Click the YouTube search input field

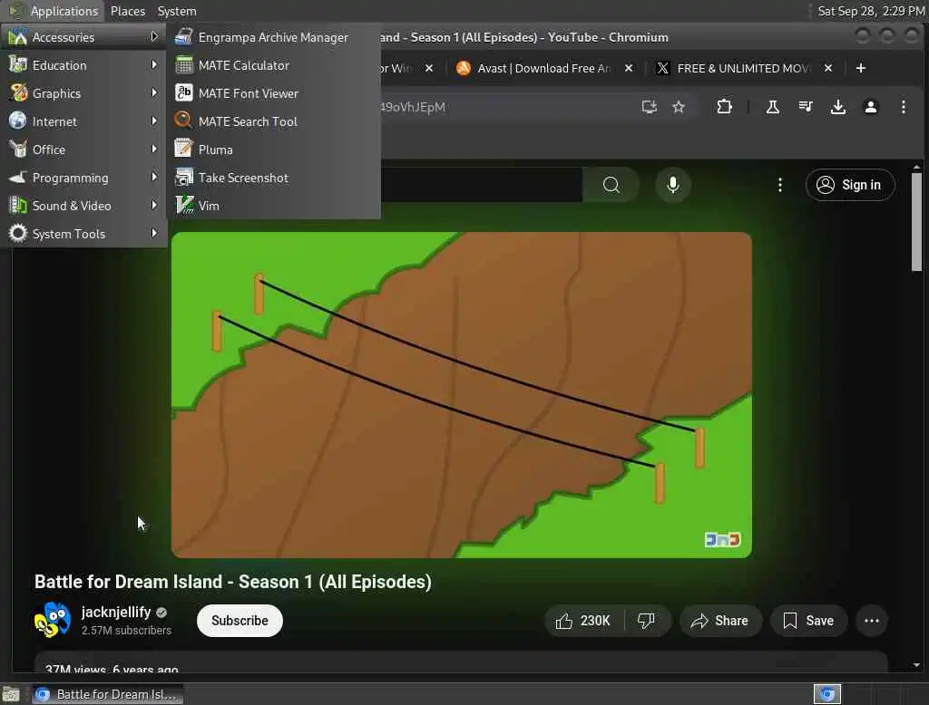click(481, 185)
